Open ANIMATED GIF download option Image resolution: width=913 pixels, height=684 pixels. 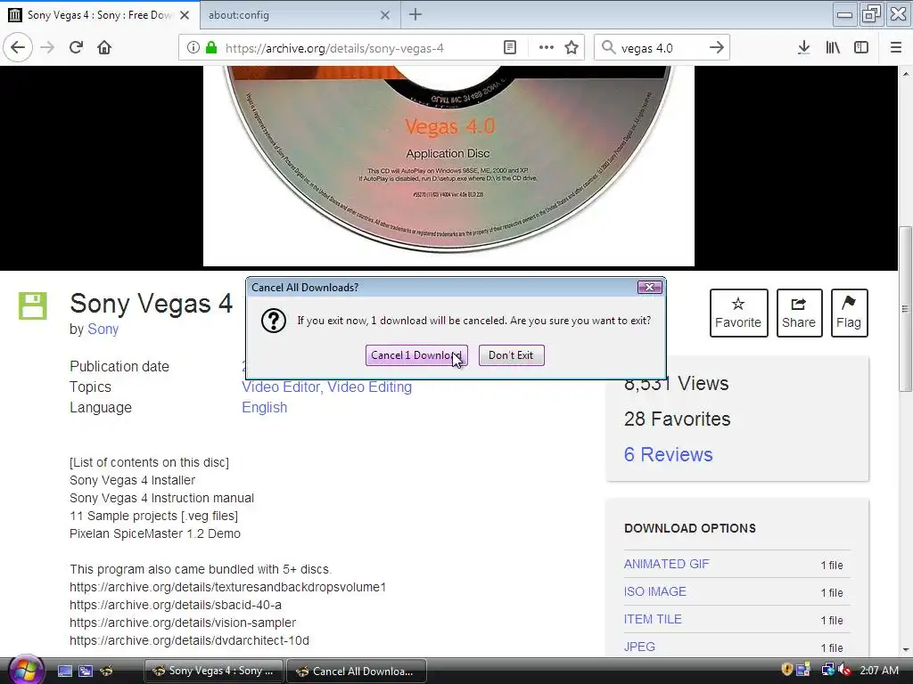(667, 564)
